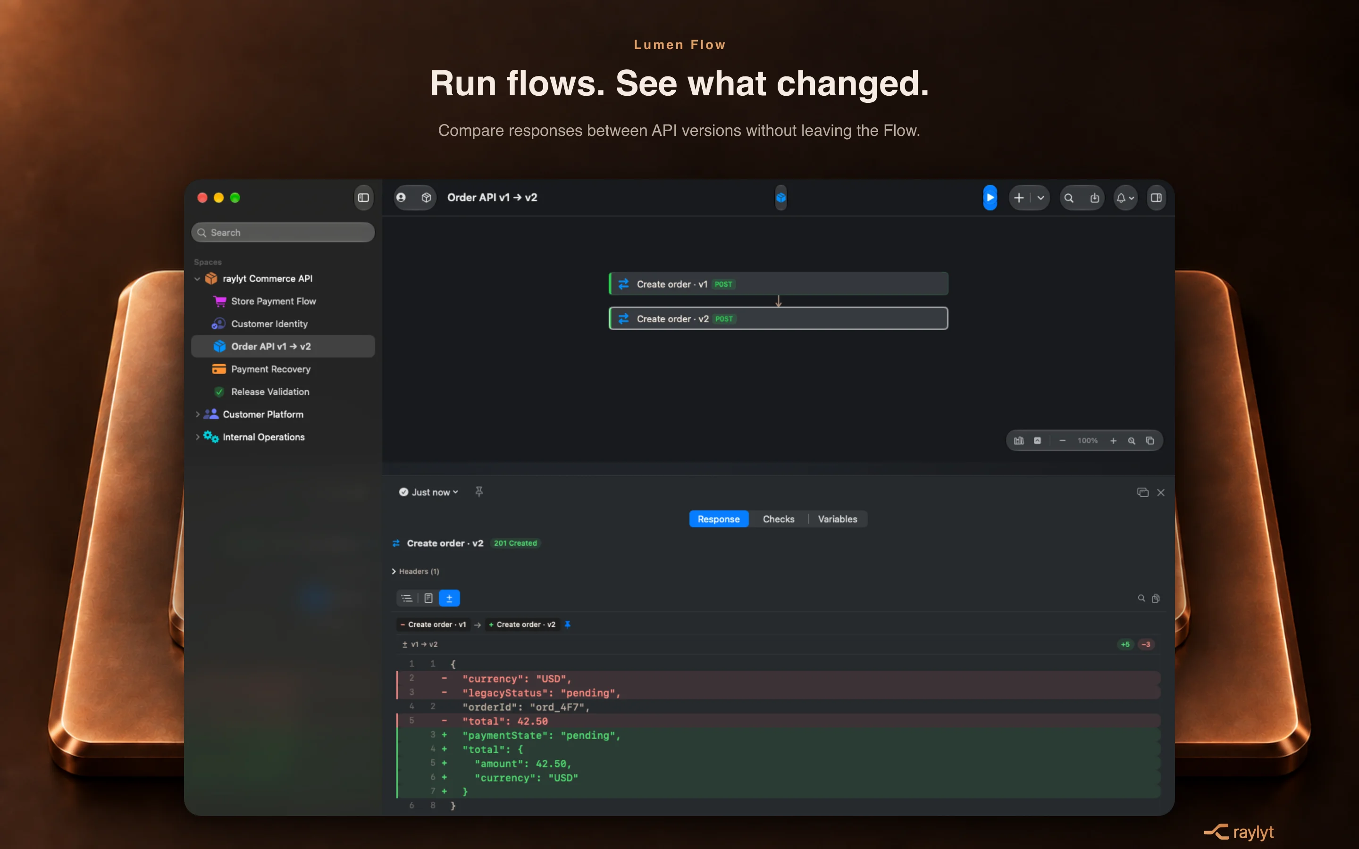The height and width of the screenshot is (849, 1359).
Task: Open Payment Recovery flow
Action: (x=283, y=369)
